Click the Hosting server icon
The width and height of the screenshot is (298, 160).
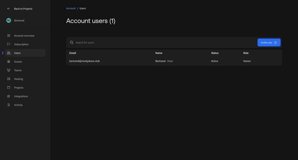(x=9, y=79)
